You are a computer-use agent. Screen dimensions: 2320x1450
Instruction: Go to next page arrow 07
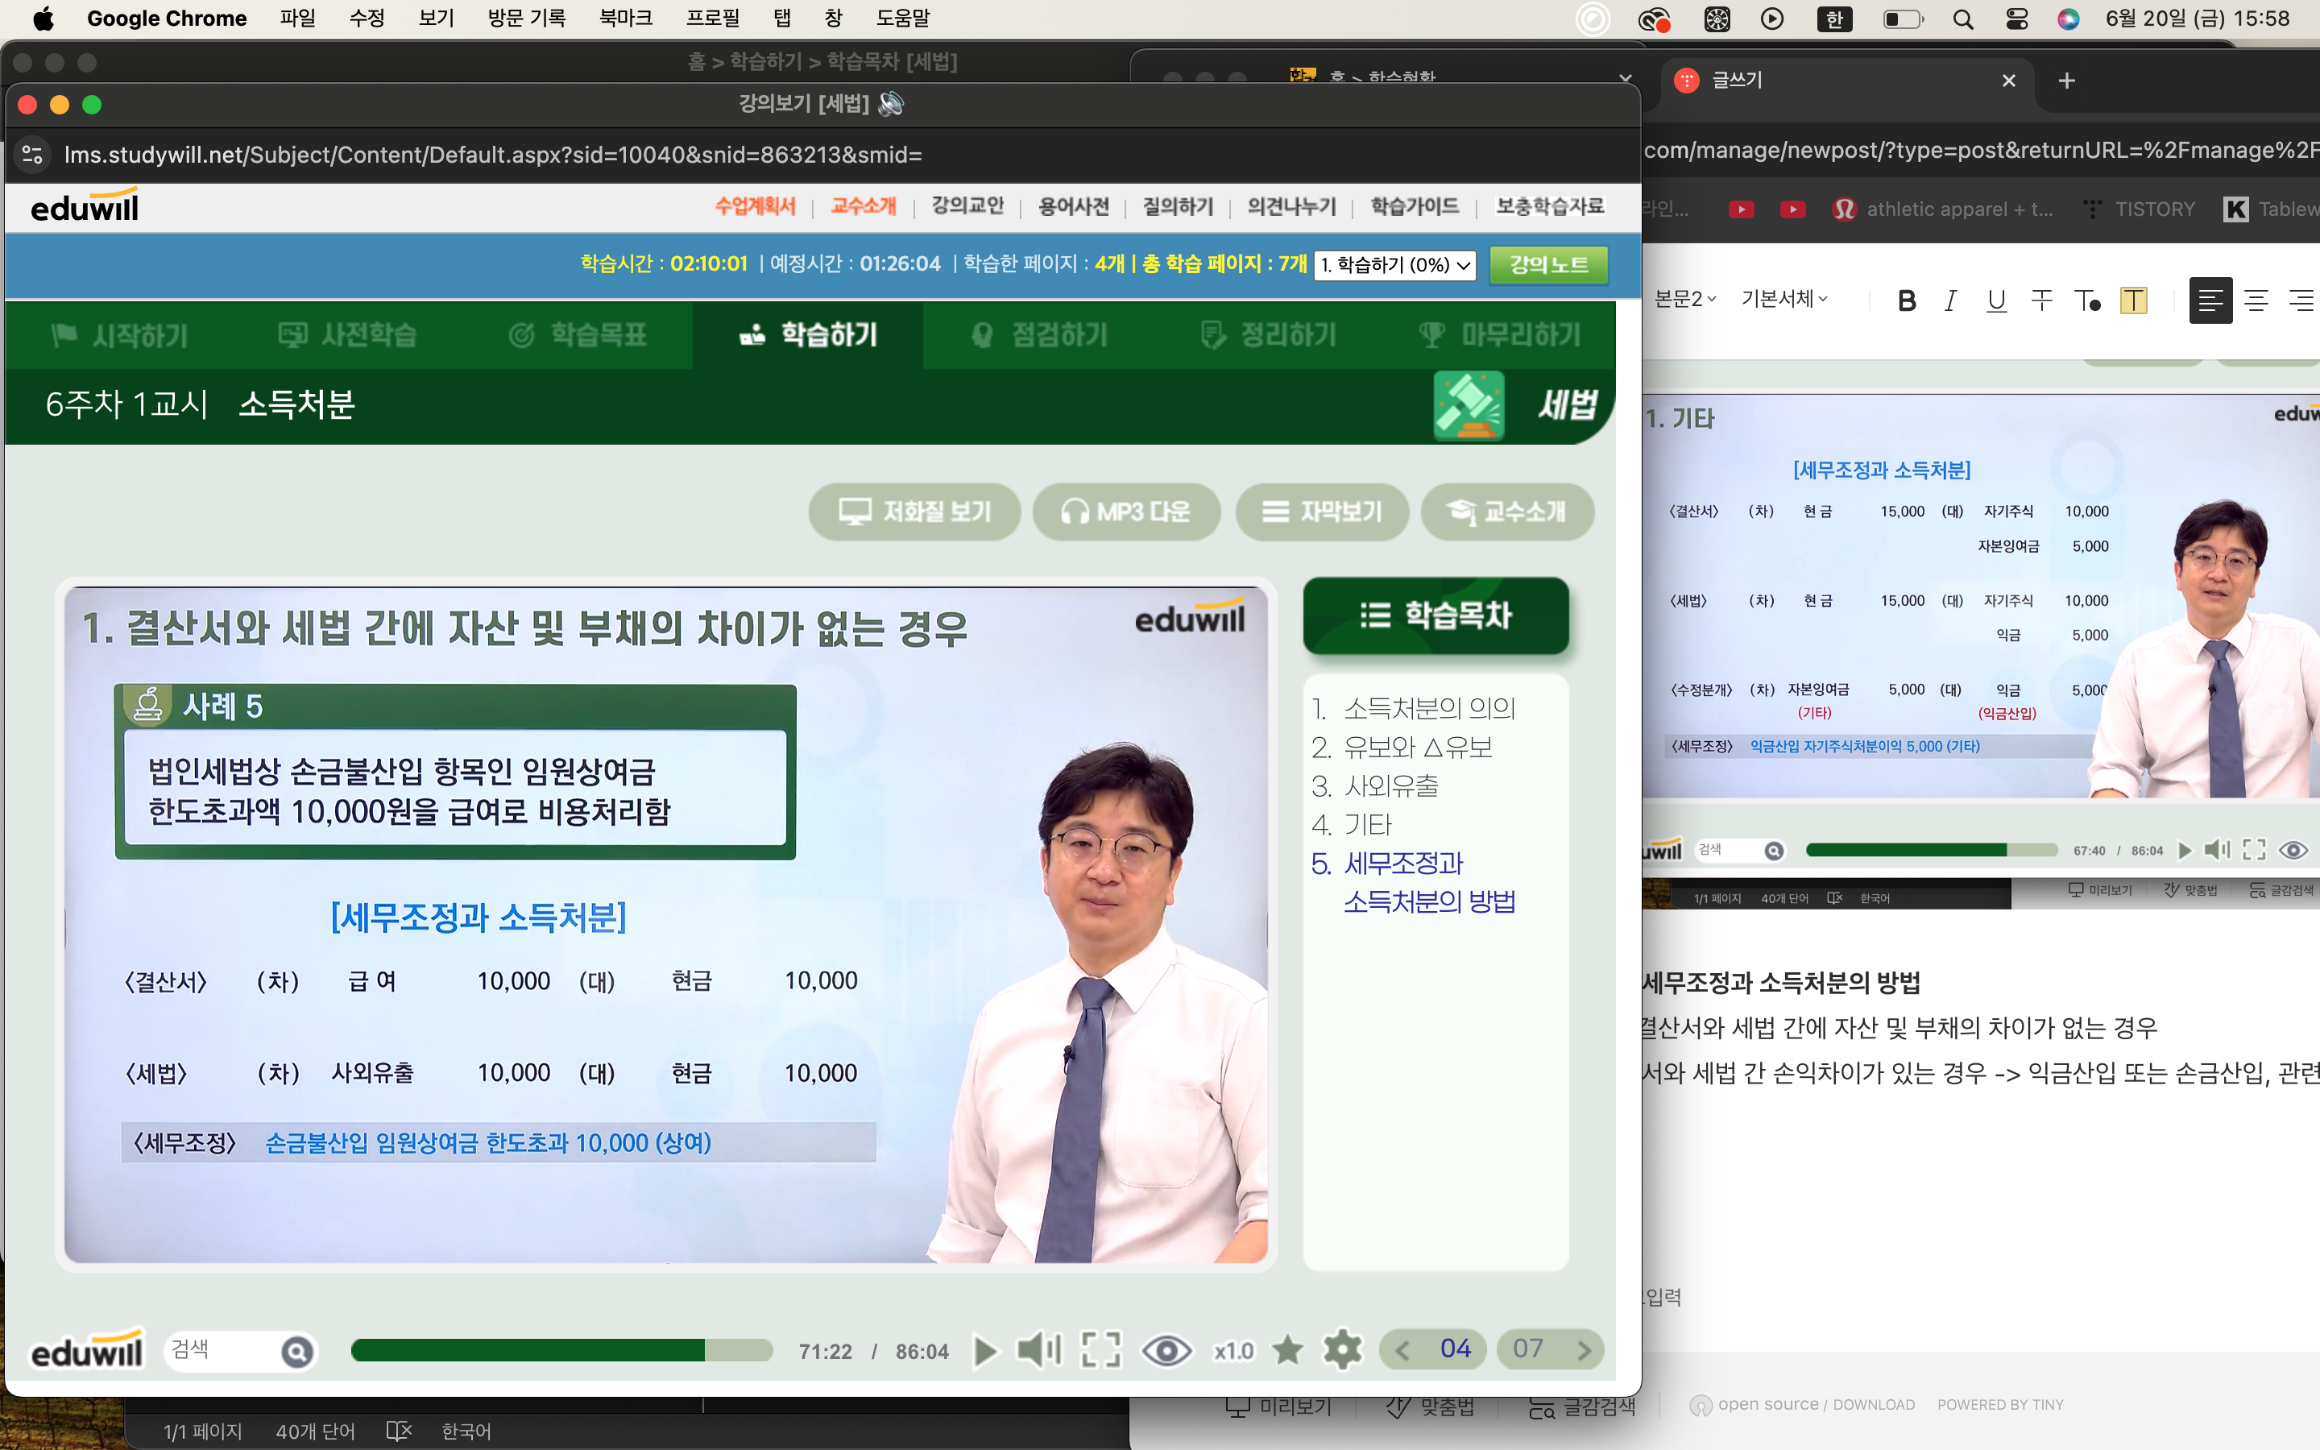[1584, 1351]
